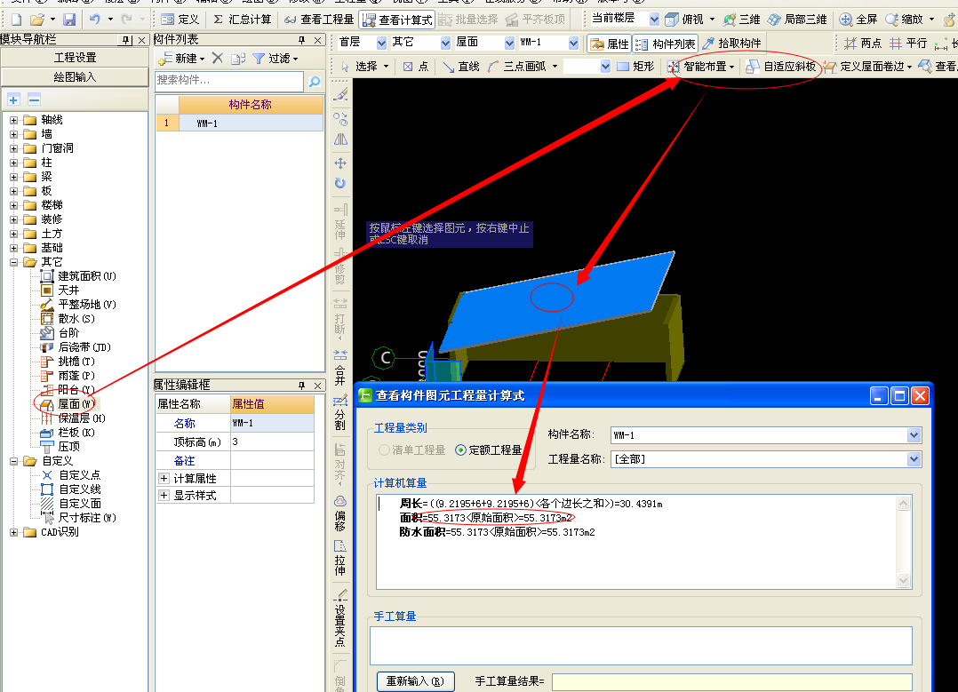Click 查看工程量 in the toolbar
The height and width of the screenshot is (692, 958).
pyautogui.click(x=320, y=20)
